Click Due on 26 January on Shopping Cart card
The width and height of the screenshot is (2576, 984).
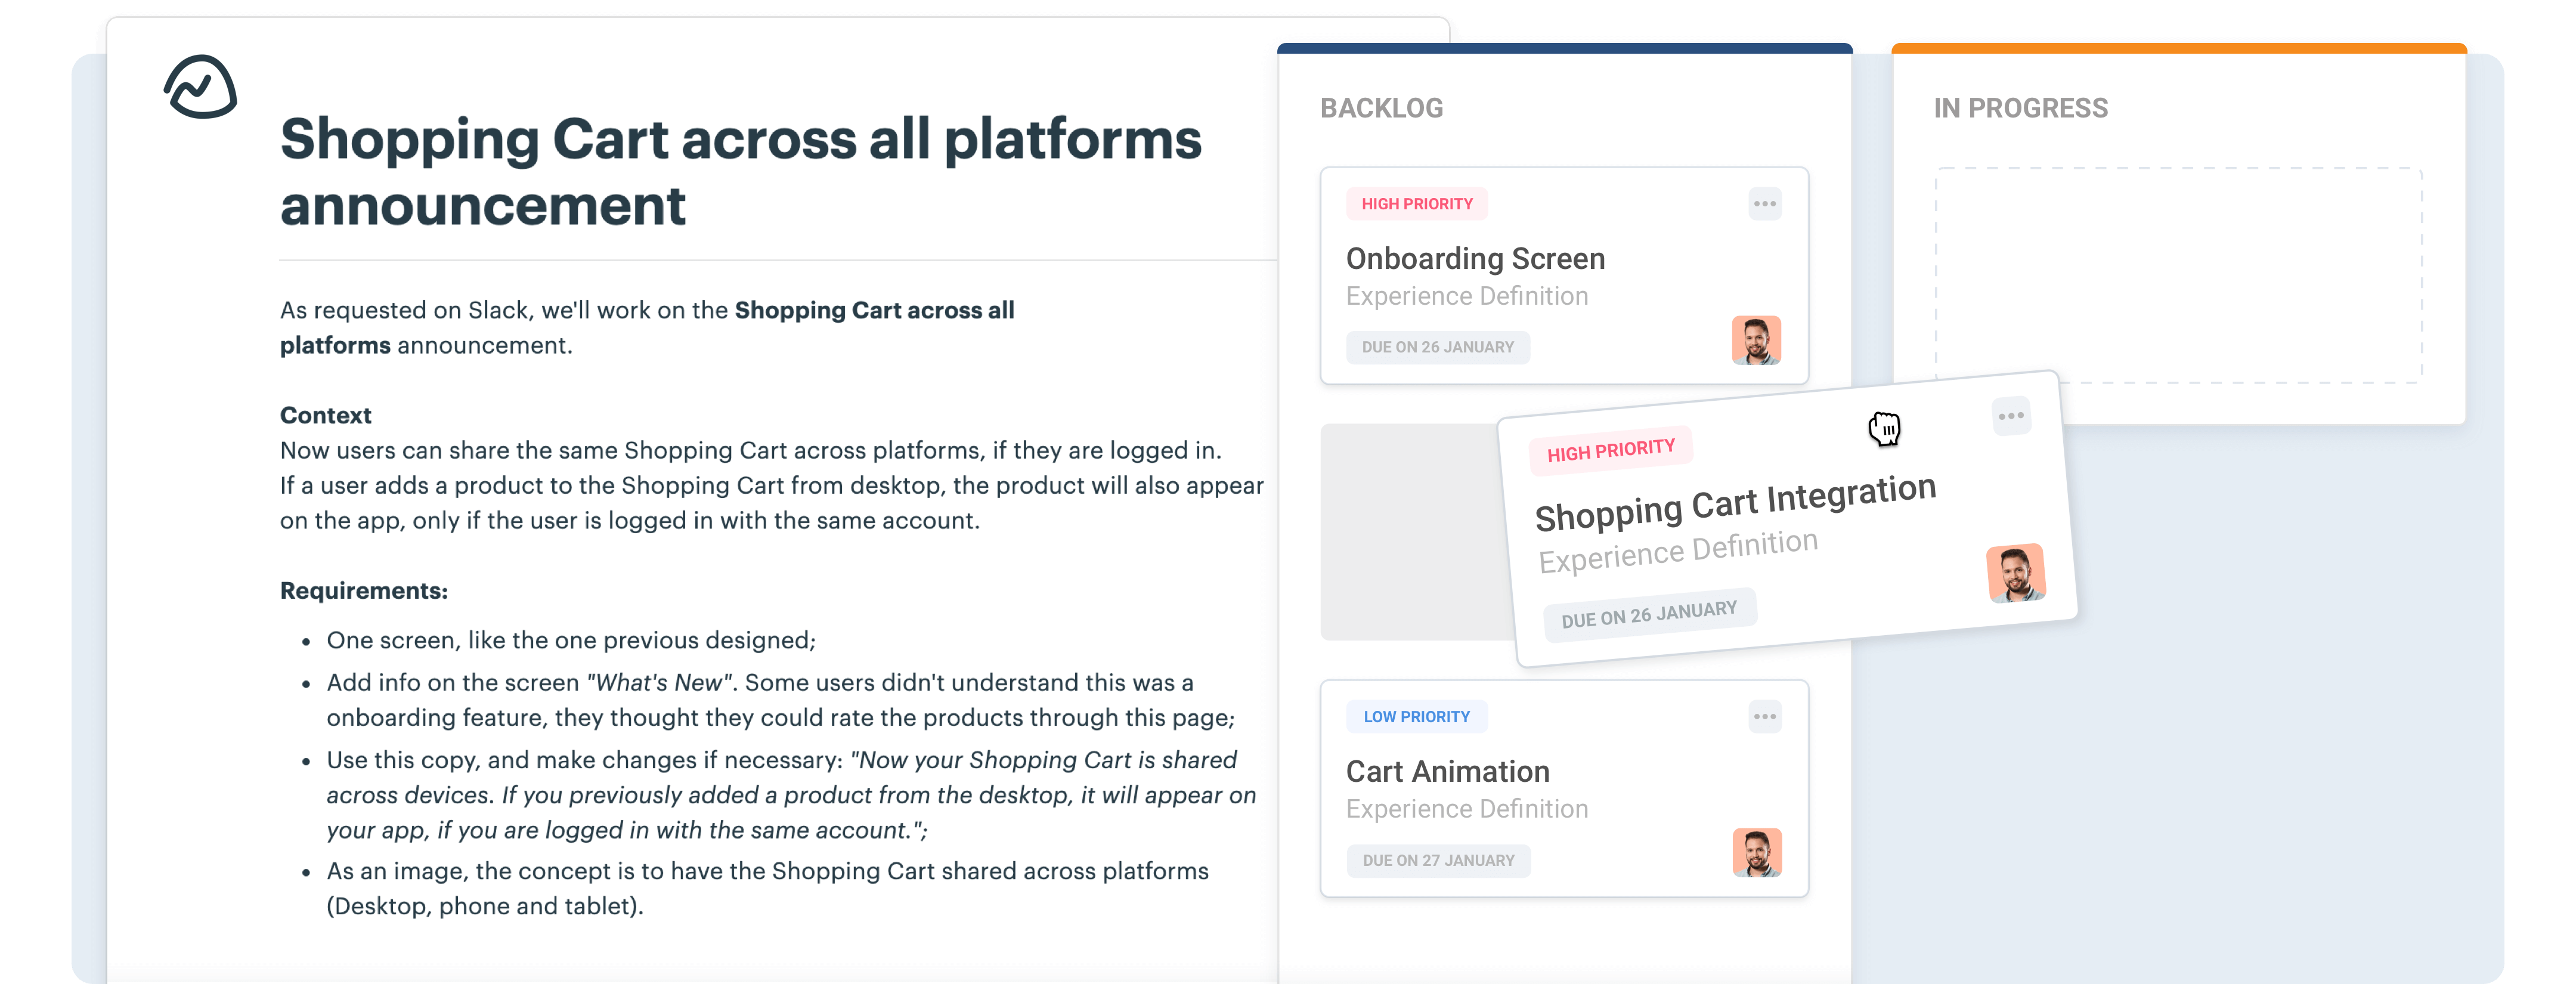(x=1649, y=614)
